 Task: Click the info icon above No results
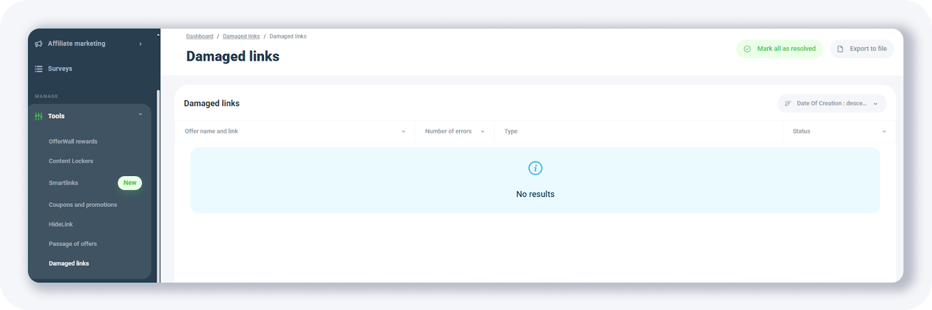[x=535, y=168]
